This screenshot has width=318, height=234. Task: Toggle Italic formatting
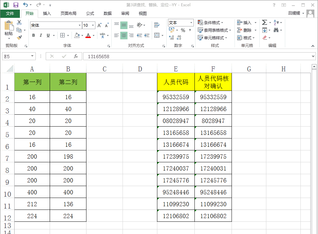click(41, 35)
